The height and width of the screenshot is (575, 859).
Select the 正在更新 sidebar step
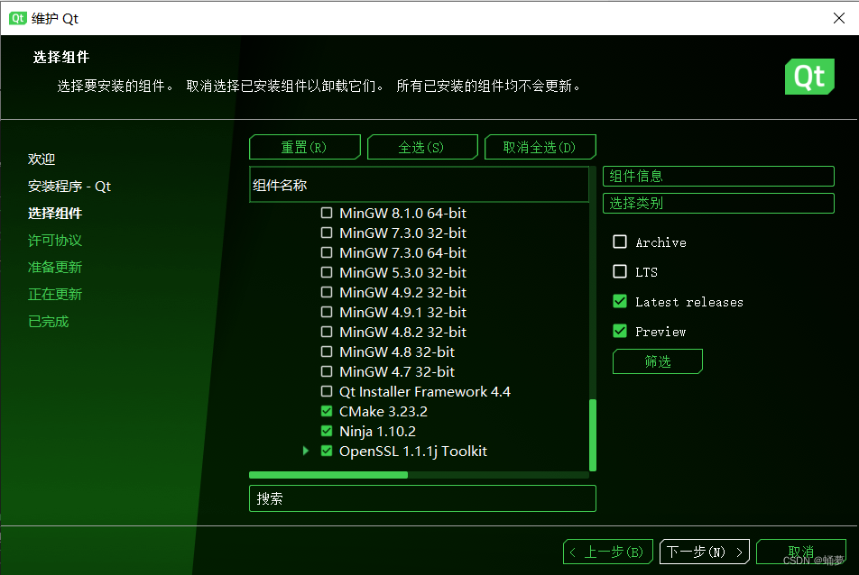(55, 295)
